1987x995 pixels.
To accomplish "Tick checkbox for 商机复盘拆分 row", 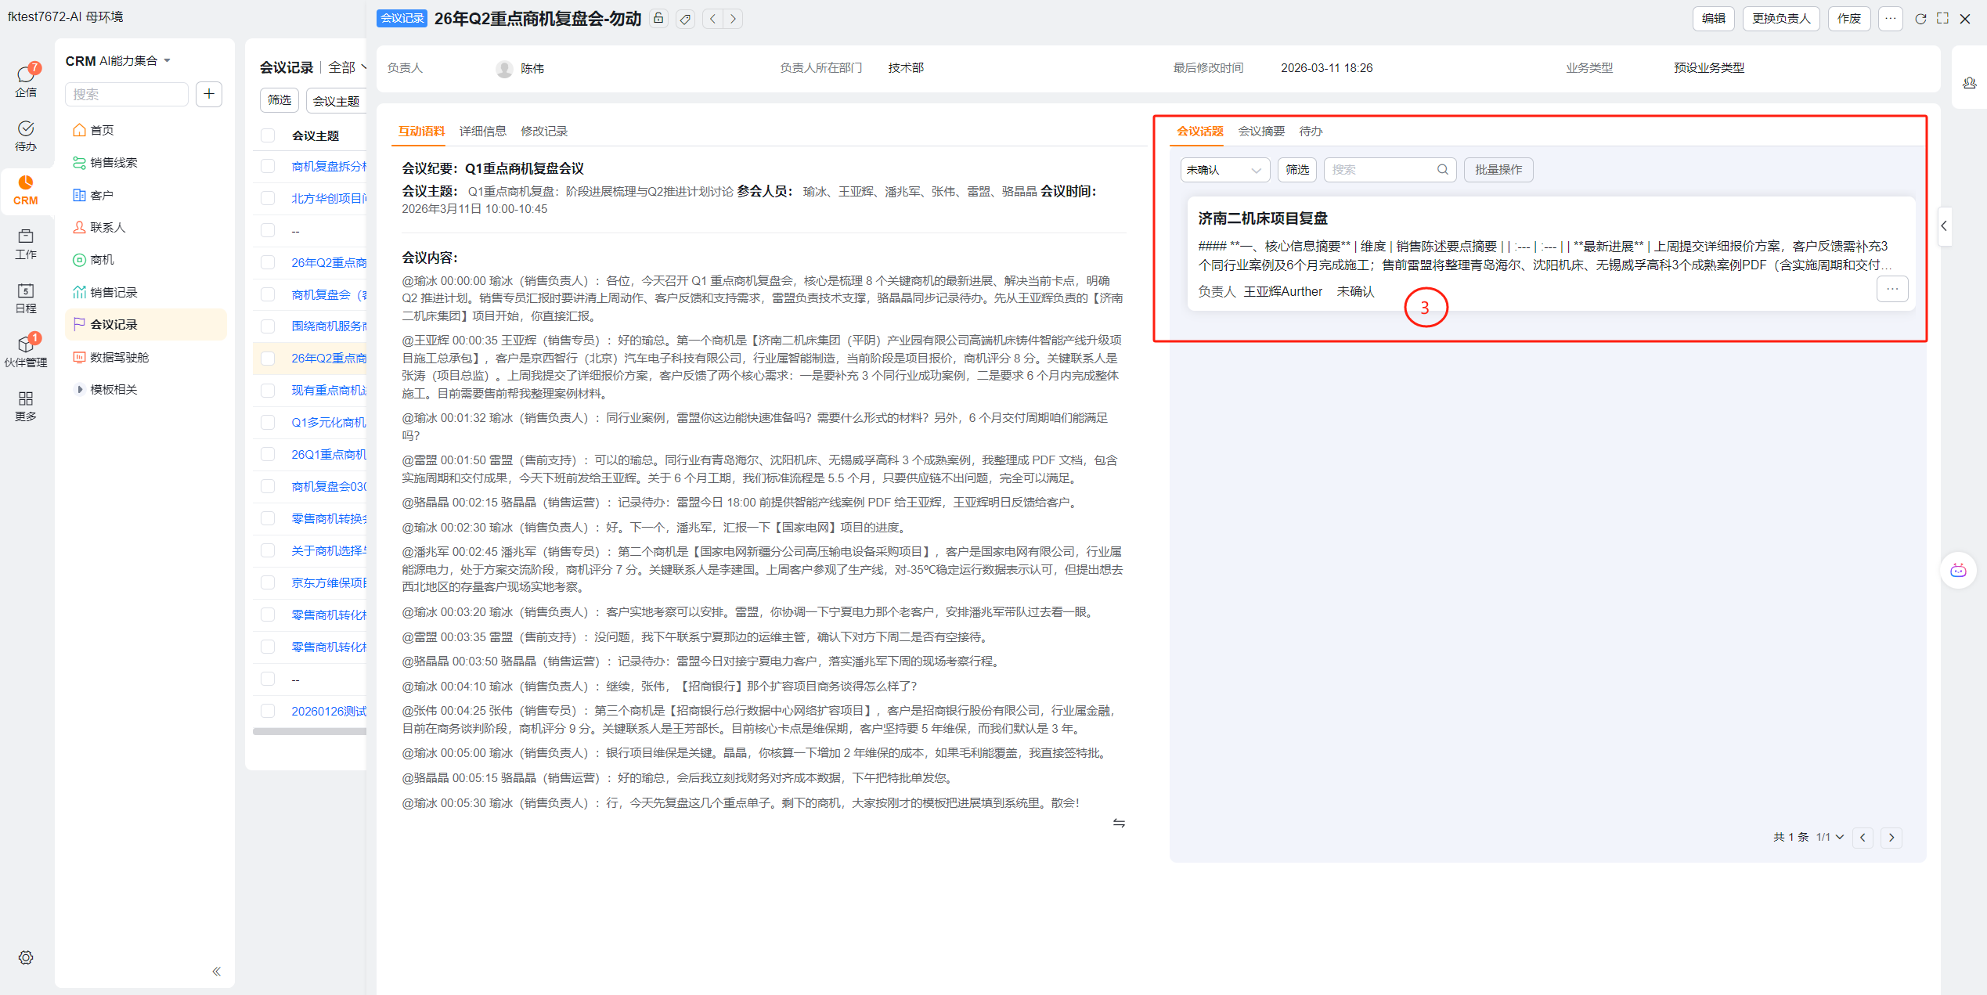I will click(268, 166).
